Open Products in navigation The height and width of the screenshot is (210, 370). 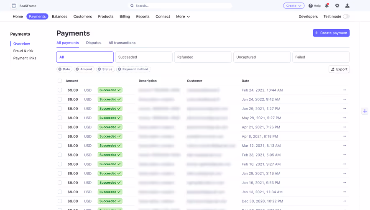pos(106,17)
